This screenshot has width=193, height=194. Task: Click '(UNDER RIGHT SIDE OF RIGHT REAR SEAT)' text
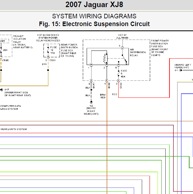(x=17, y=94)
